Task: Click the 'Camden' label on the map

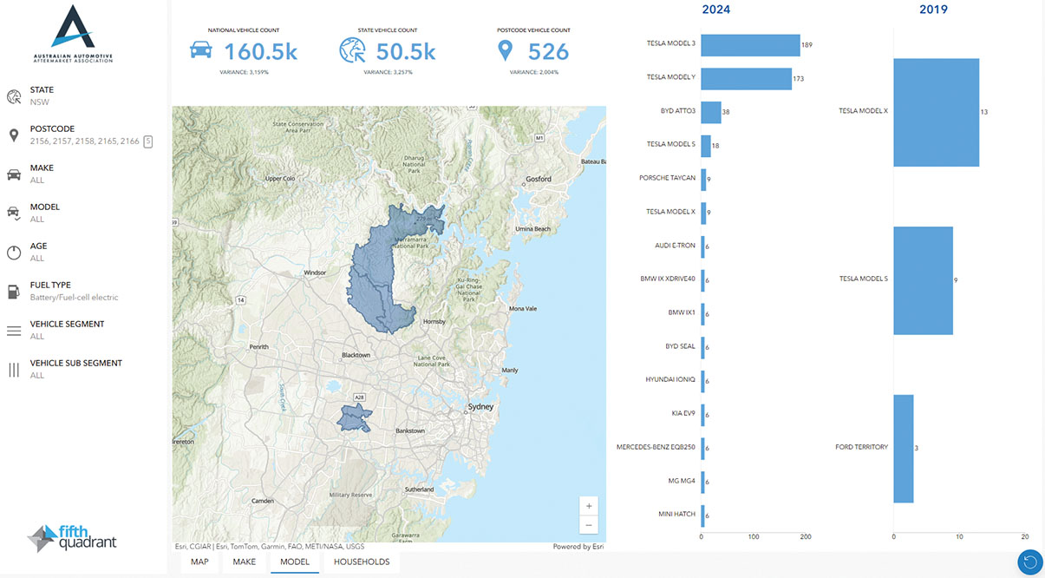Action: point(262,502)
